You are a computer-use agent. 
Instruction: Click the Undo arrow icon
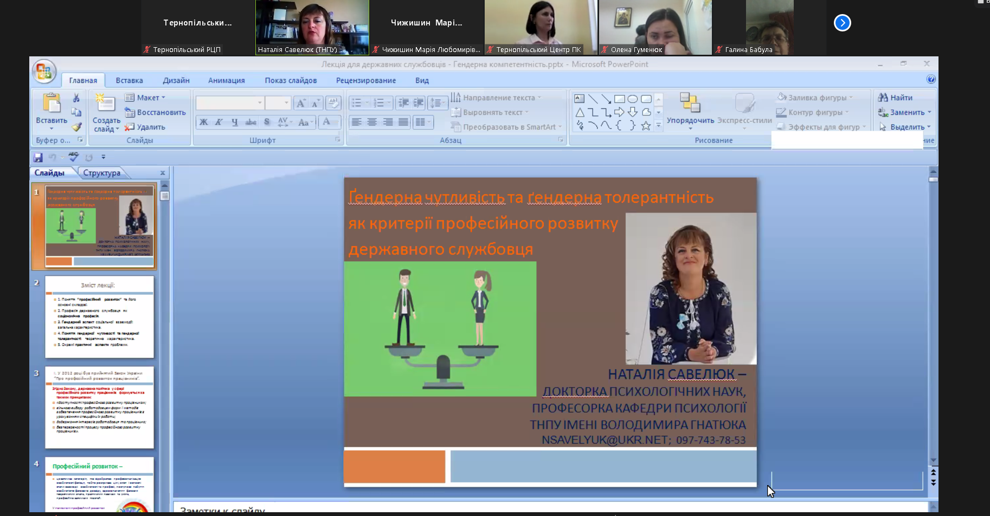[x=53, y=157]
